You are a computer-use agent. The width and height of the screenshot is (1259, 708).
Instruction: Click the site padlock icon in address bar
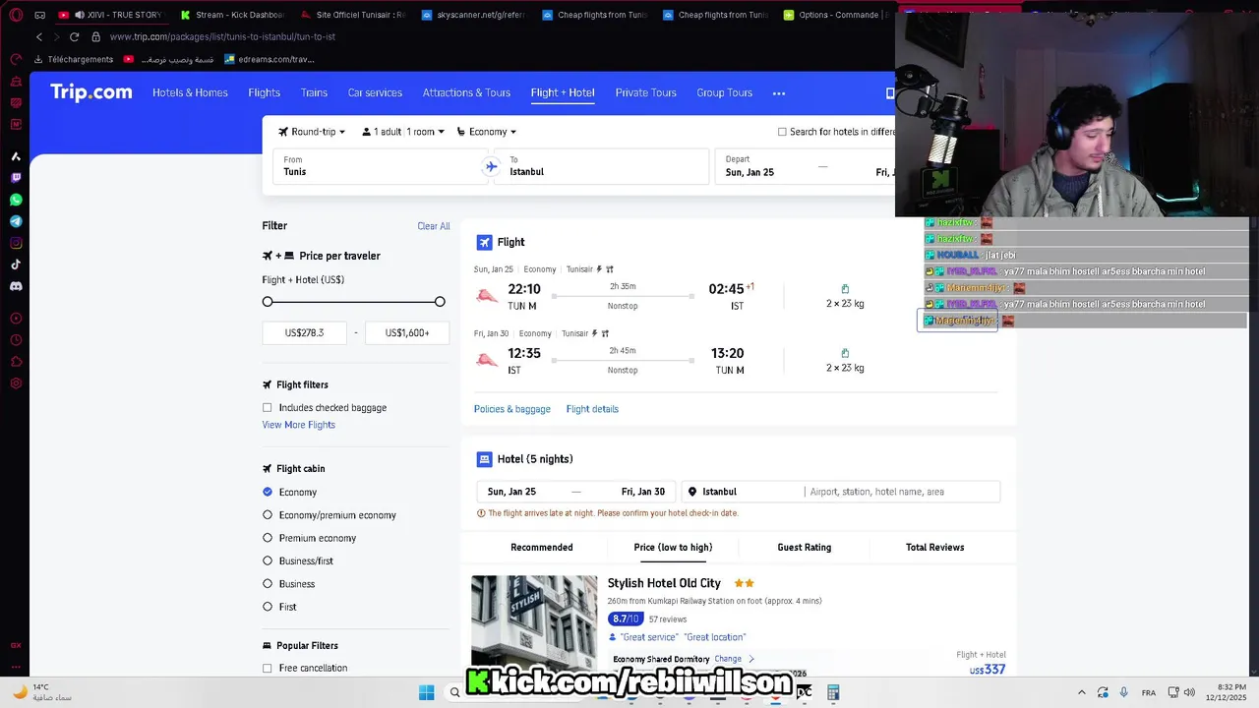click(x=95, y=36)
